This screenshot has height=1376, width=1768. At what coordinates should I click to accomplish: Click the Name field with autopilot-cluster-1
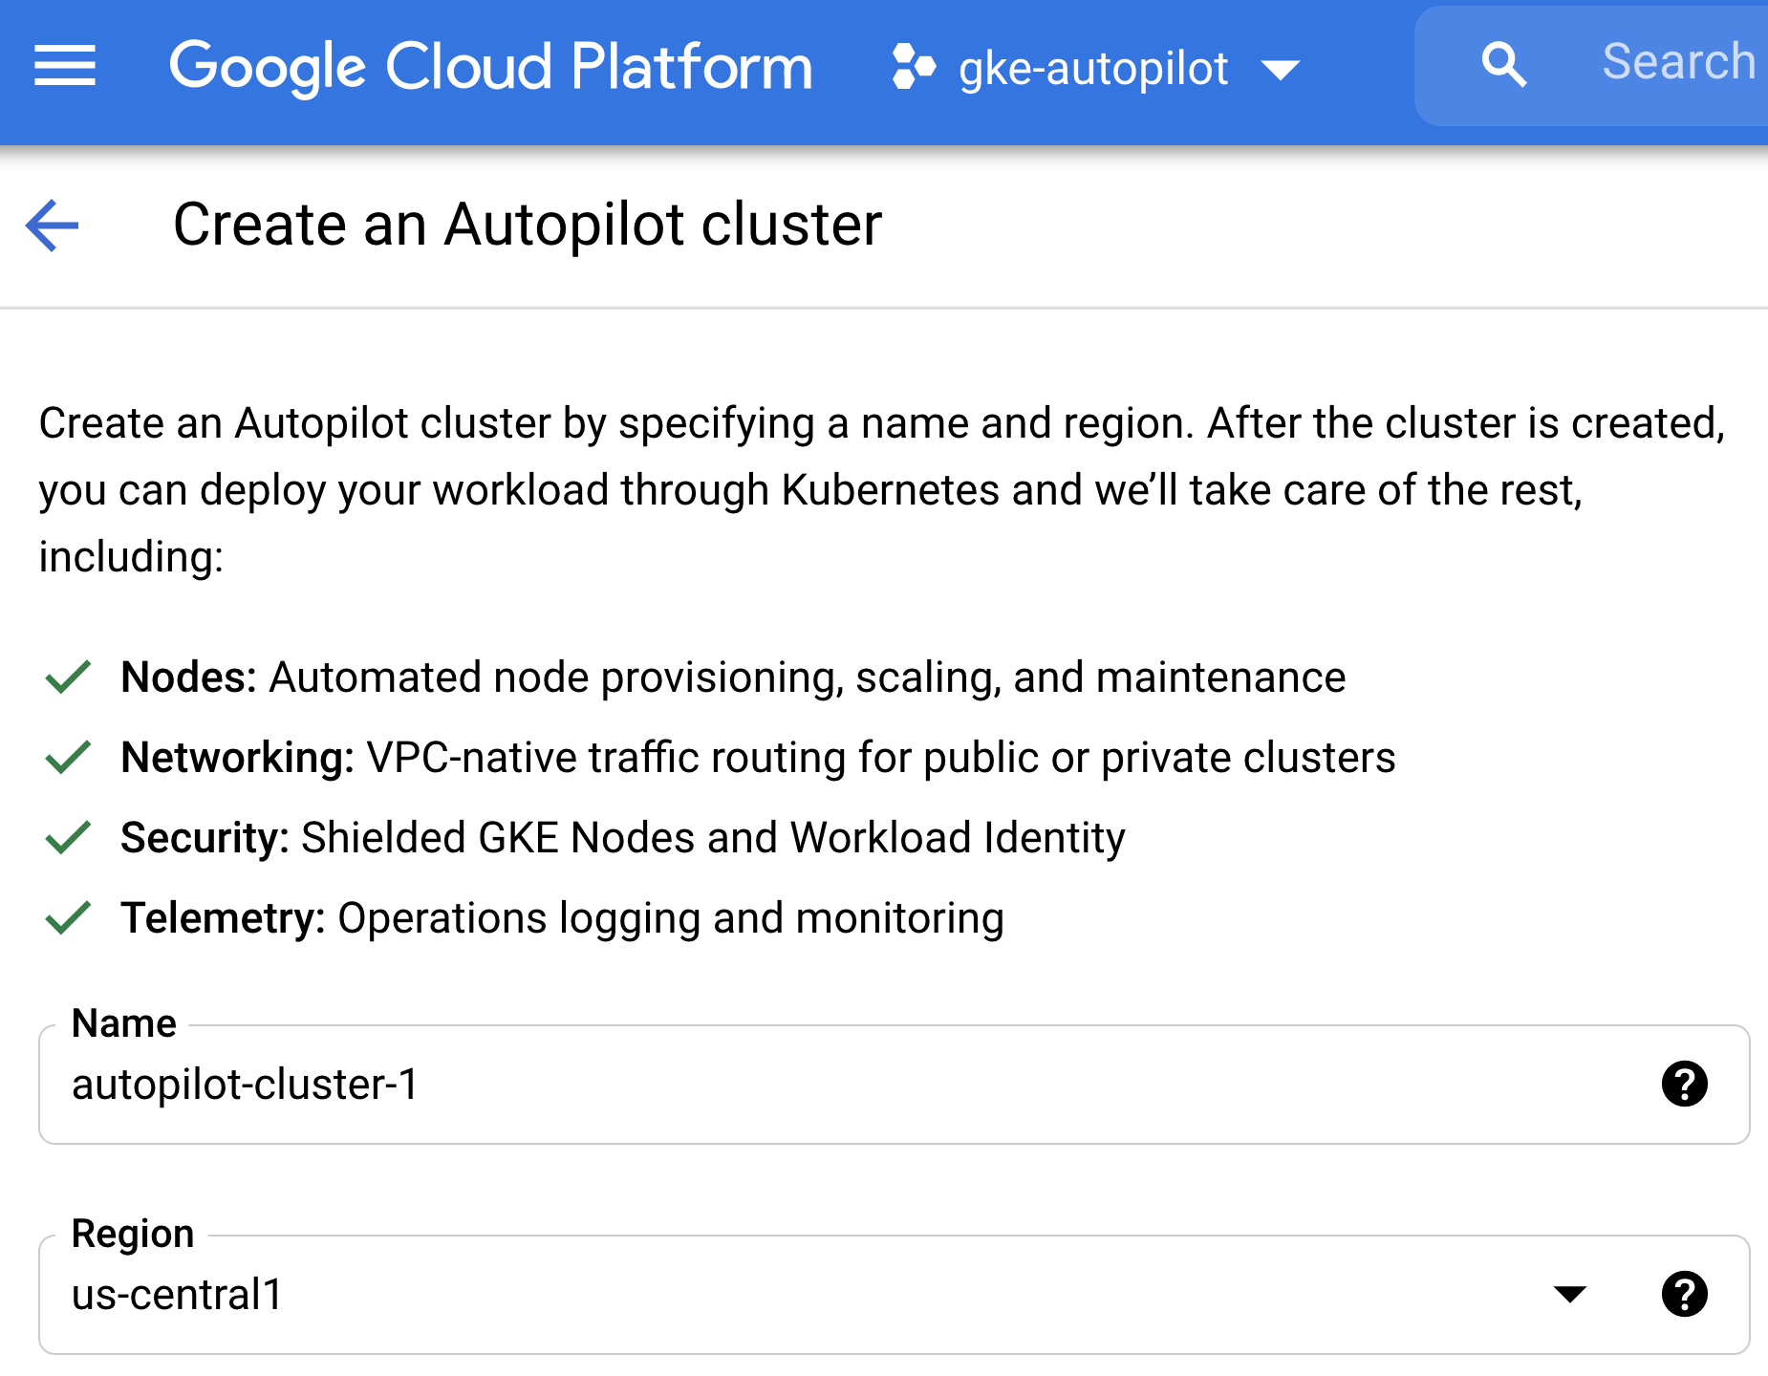click(894, 1085)
